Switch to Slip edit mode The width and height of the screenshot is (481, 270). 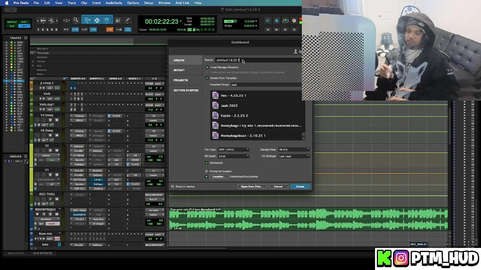[12, 26]
